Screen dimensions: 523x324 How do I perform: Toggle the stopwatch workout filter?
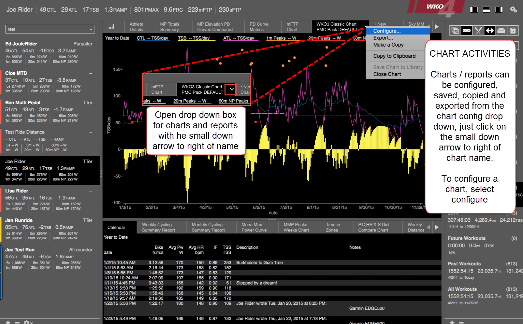513,31
